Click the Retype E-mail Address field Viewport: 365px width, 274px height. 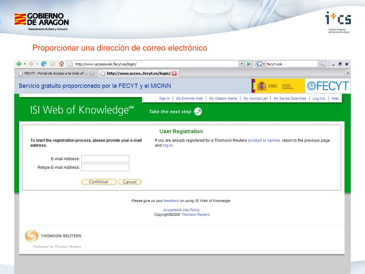(105, 168)
